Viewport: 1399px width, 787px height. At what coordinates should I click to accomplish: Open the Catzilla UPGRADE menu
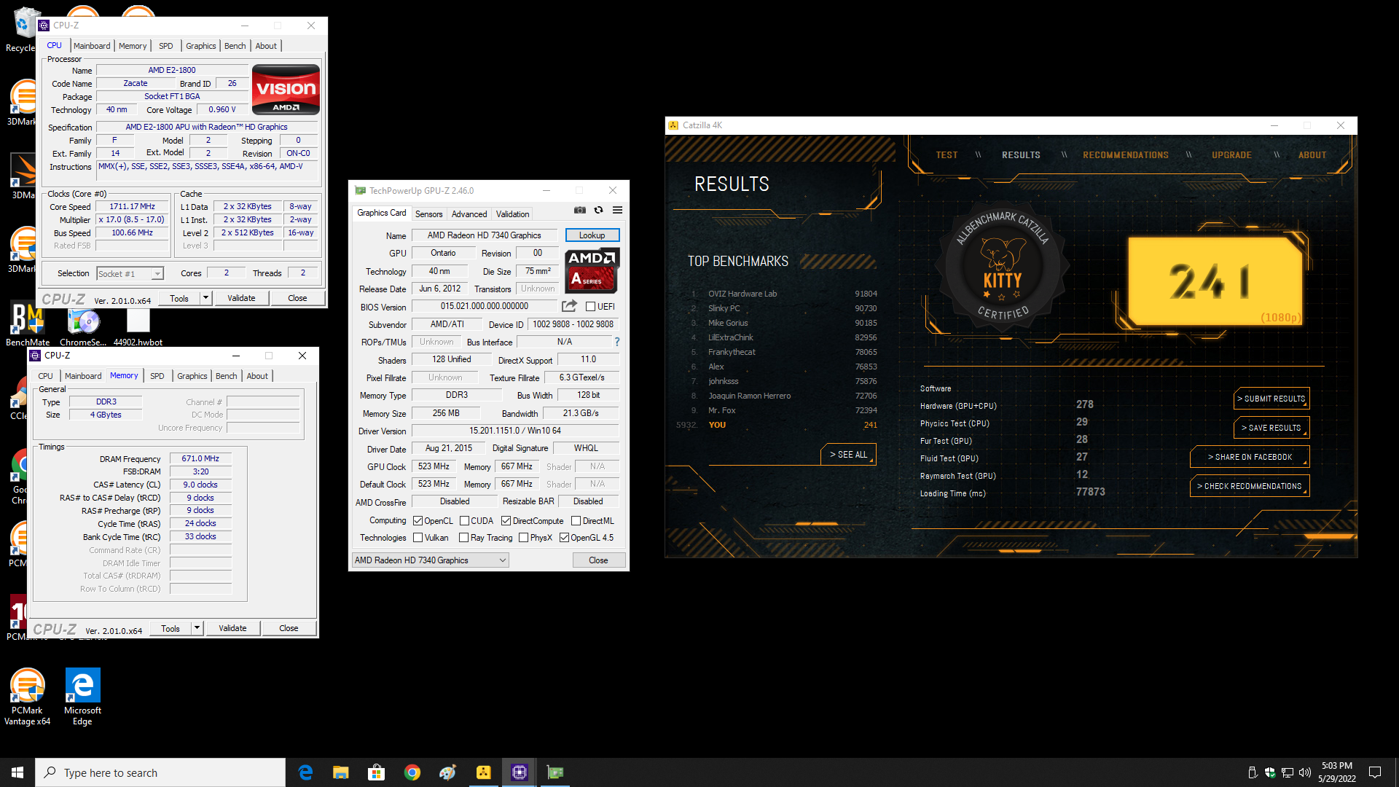pyautogui.click(x=1231, y=155)
